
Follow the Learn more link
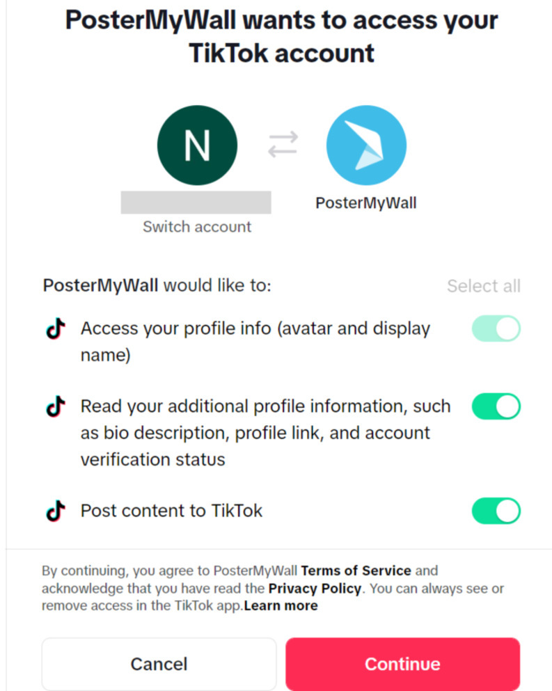tap(281, 606)
